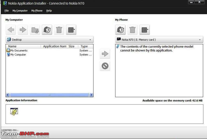Open the My Phone menu

(37, 11)
